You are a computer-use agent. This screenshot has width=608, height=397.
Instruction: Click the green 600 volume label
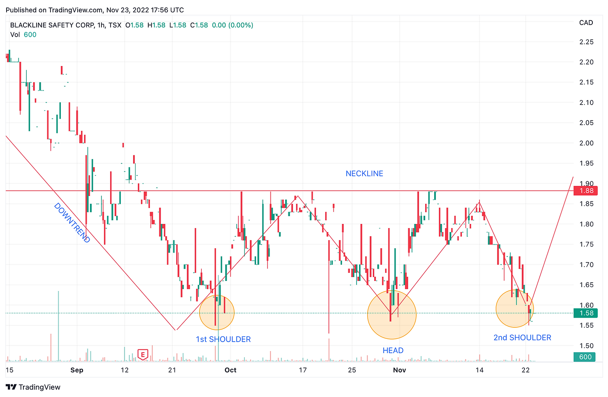[x=585, y=357]
